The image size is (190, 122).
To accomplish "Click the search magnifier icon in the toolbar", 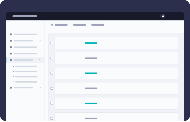I will (52, 25).
